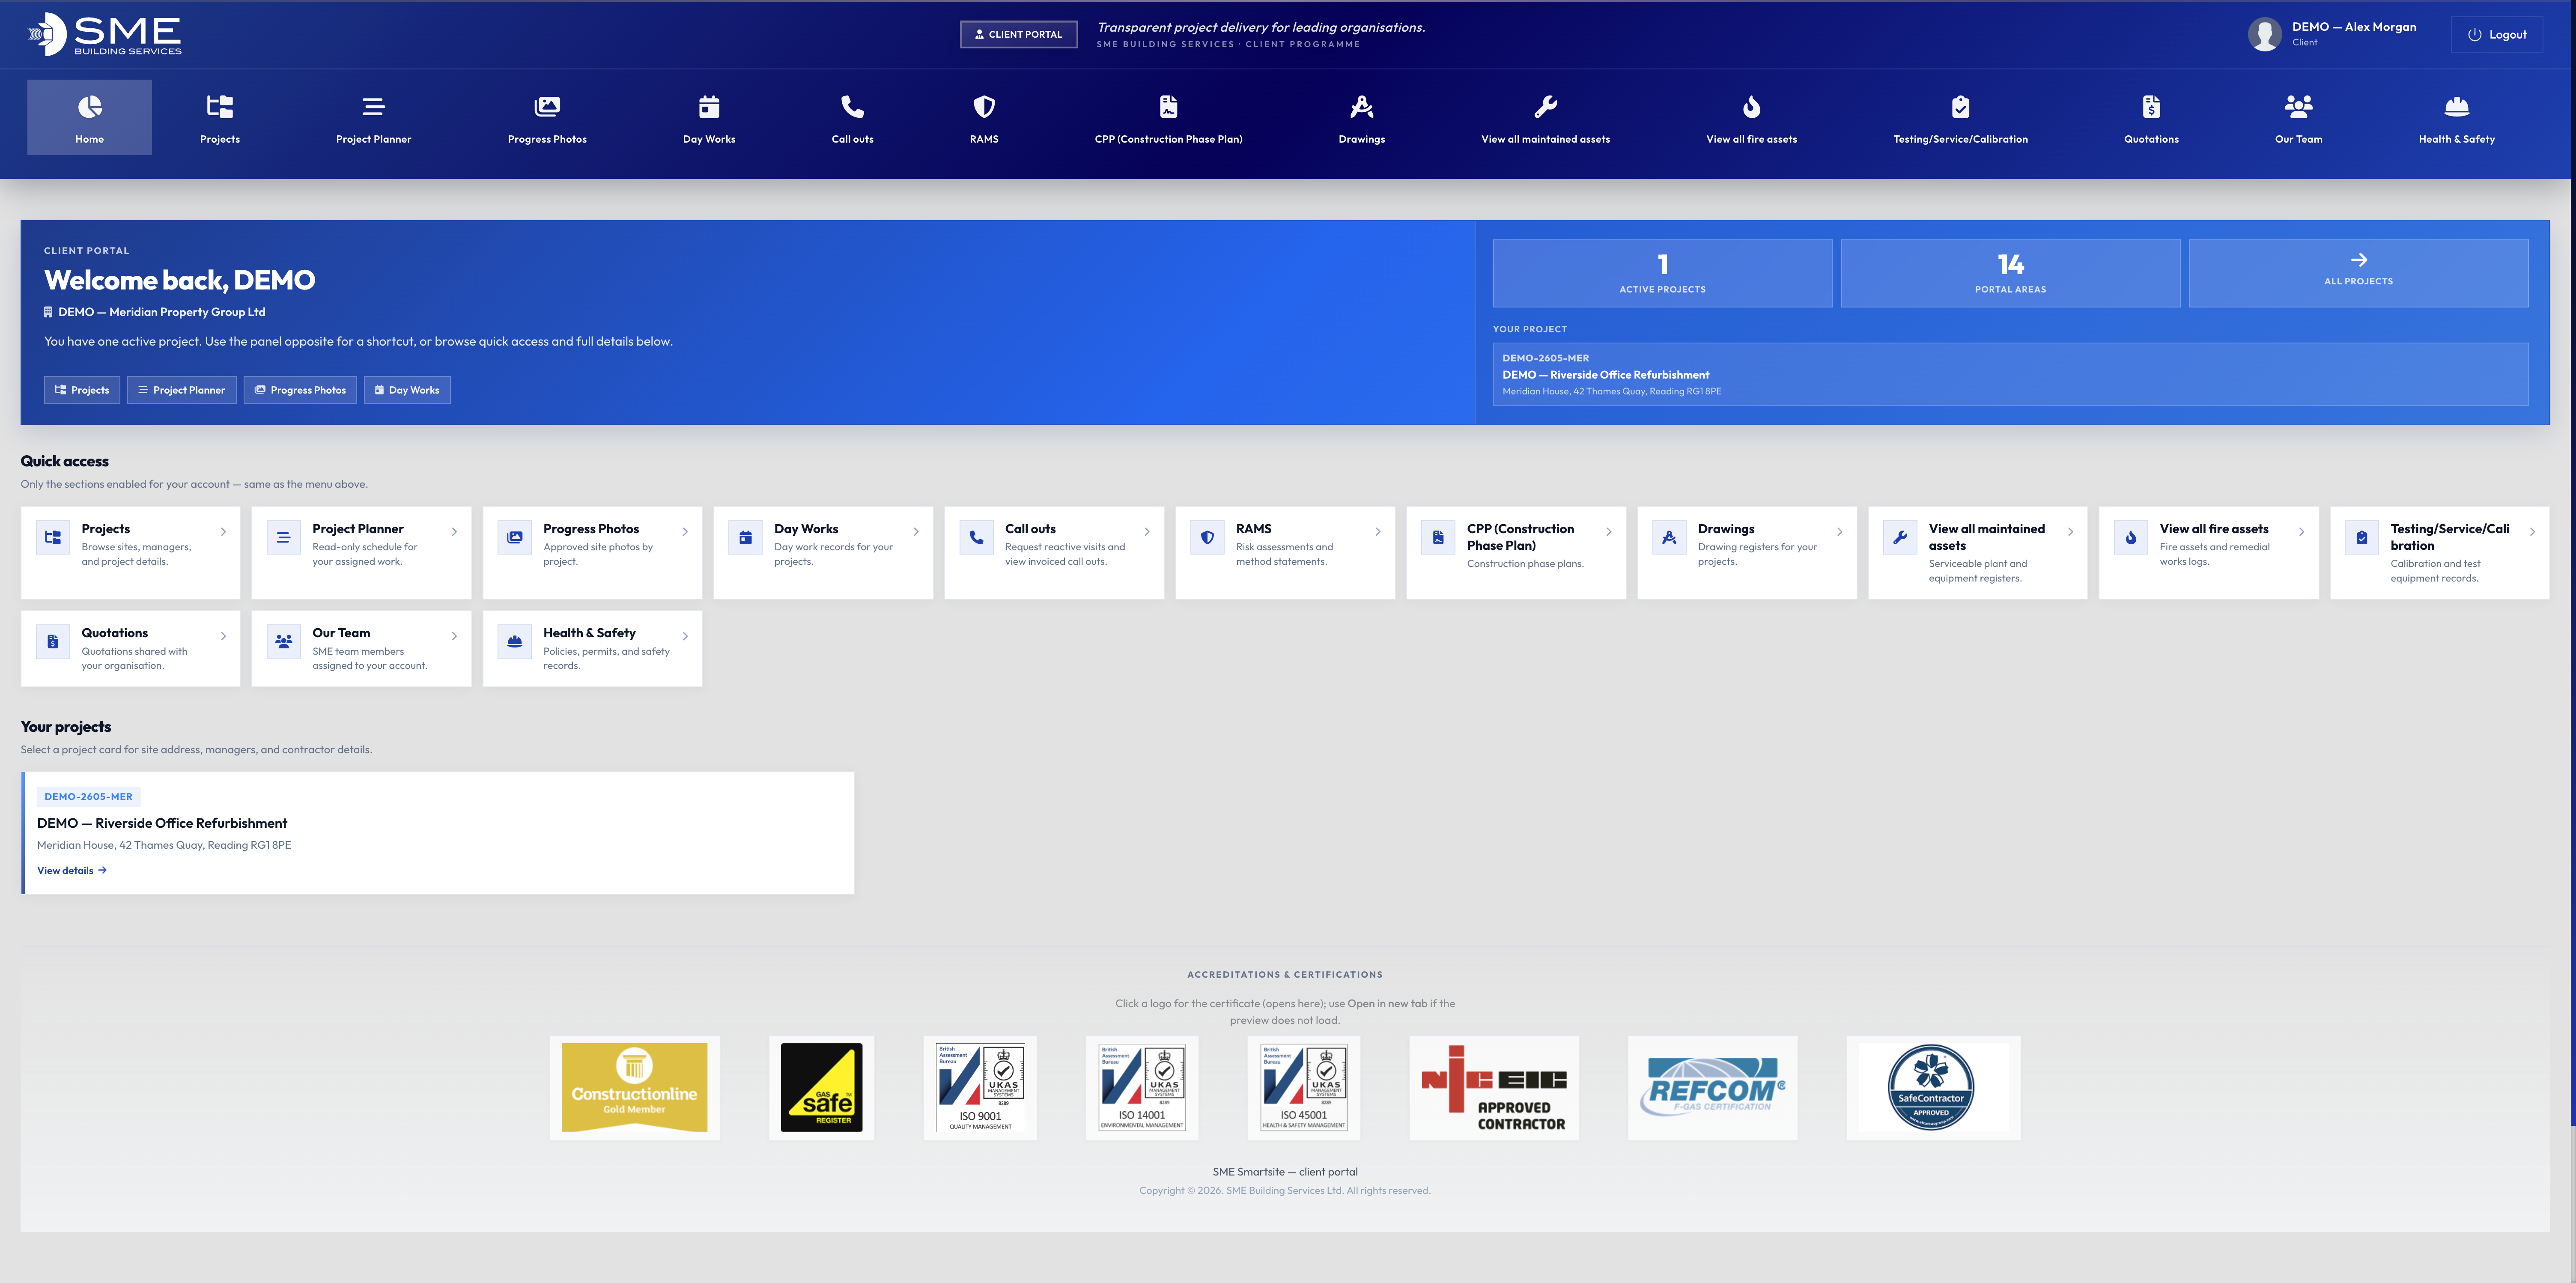Open Day Works calendar icon in navigation
Image resolution: width=2576 pixels, height=1283 pixels.
pyautogui.click(x=709, y=106)
